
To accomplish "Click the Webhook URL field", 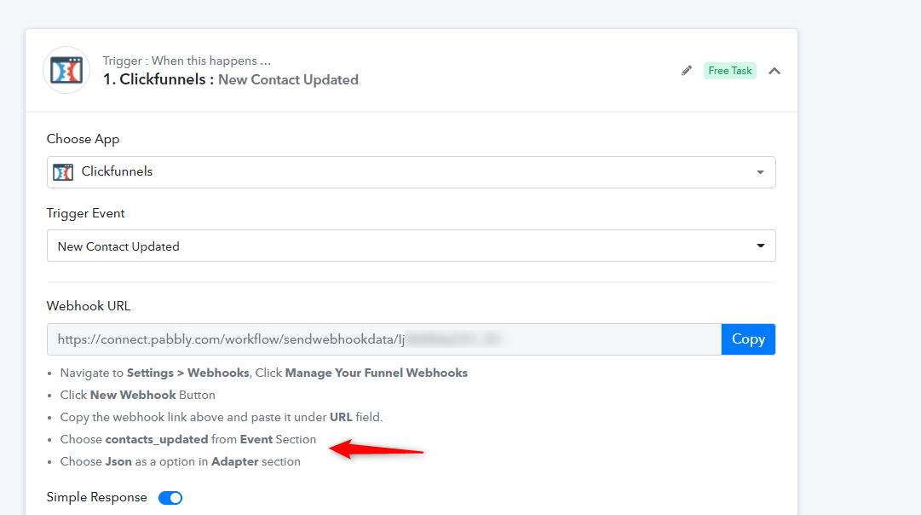I will pos(384,339).
